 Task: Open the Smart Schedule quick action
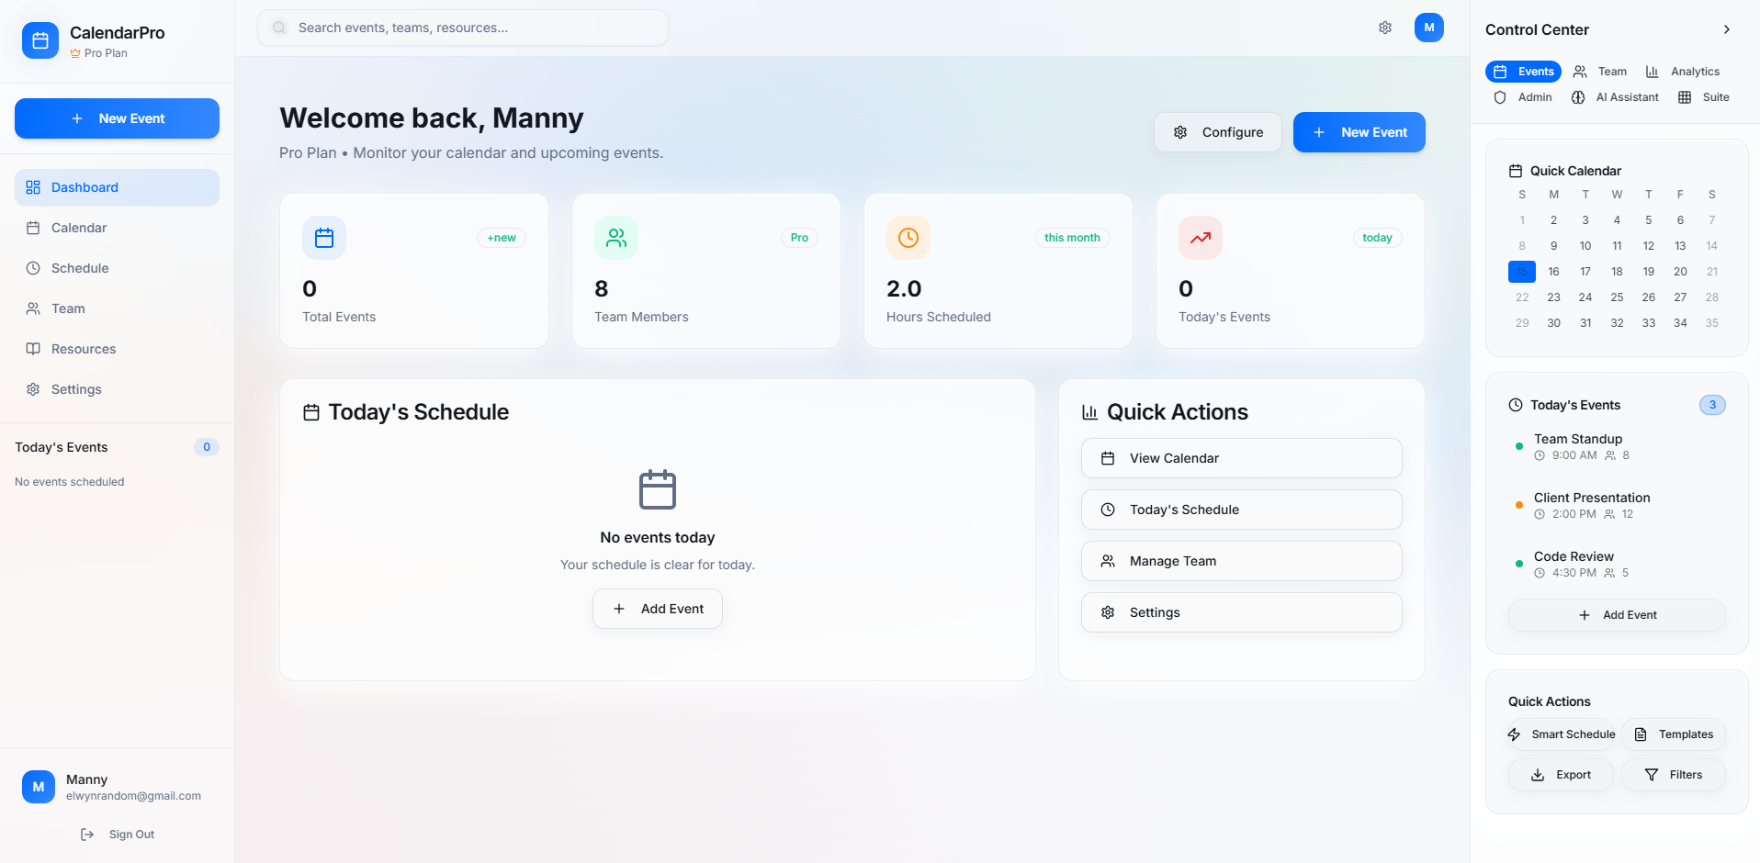(x=1560, y=734)
